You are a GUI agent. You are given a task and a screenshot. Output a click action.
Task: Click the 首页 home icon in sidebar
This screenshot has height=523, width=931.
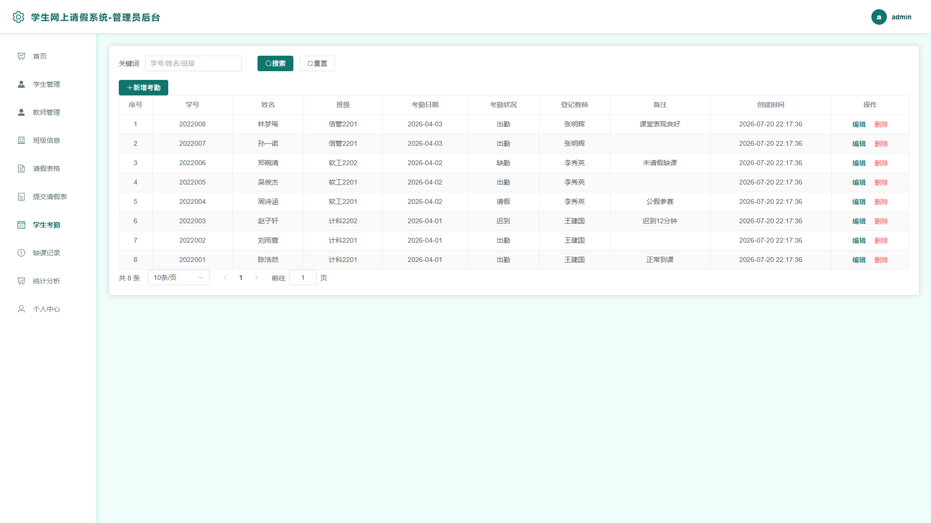tap(21, 56)
